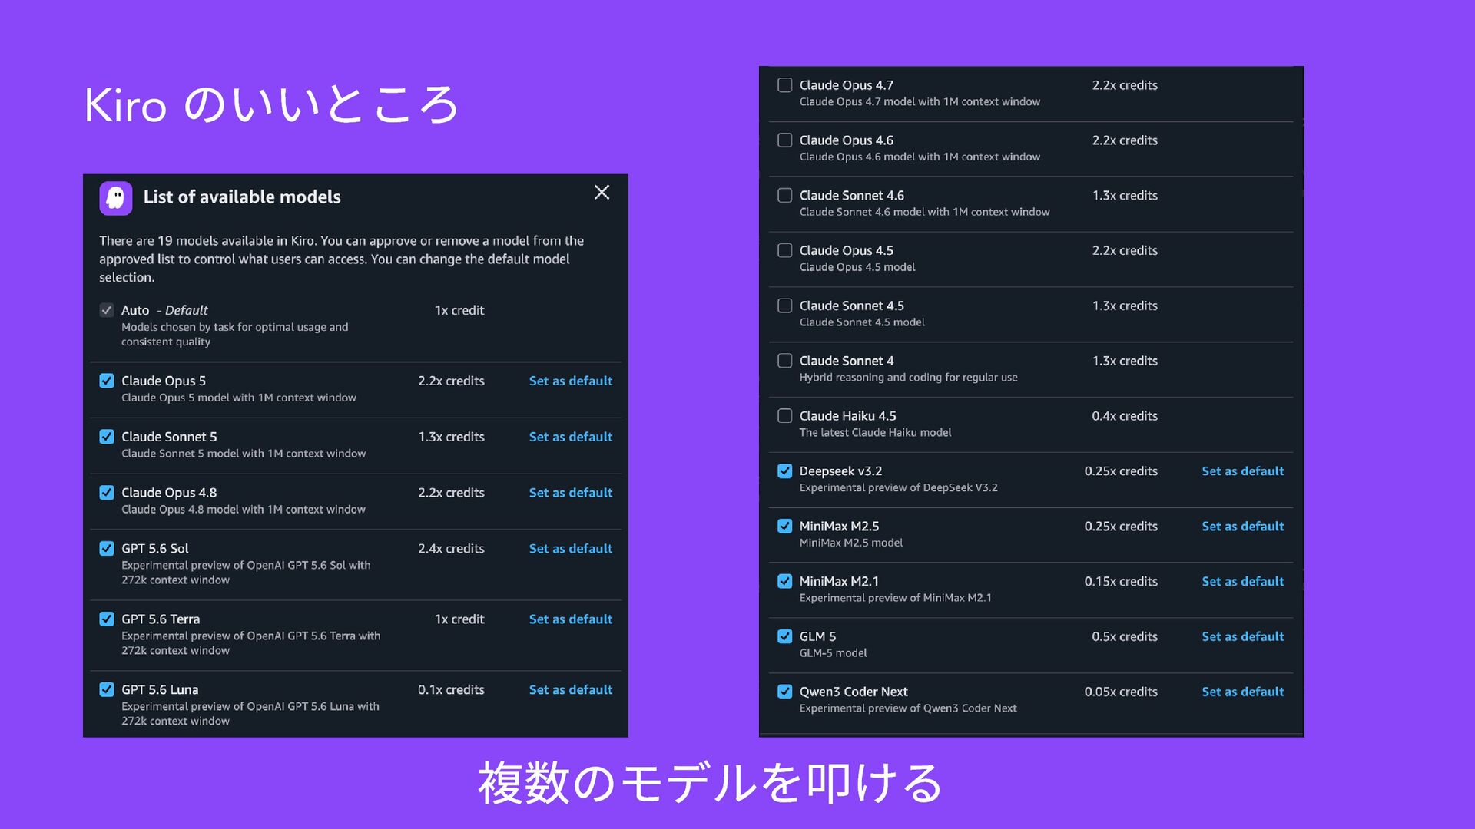Click the "Claude Opus 4.7" model name
This screenshot has height=829, width=1475.
[x=847, y=85]
